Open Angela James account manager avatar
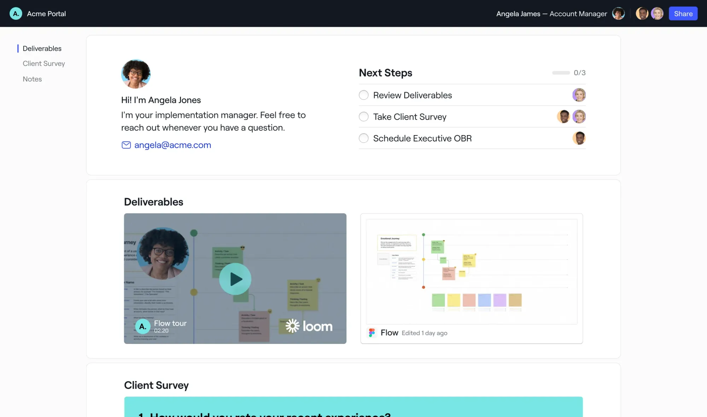Screen dimensions: 707x417 (x=618, y=13)
